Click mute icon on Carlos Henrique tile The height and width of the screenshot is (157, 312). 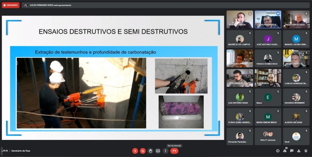click(306, 72)
